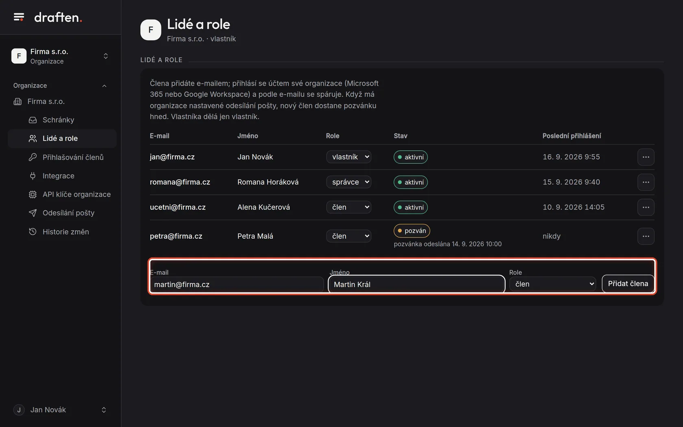Viewport: 683px width, 427px height.
Task: Click the draften logo
Action: (58, 17)
